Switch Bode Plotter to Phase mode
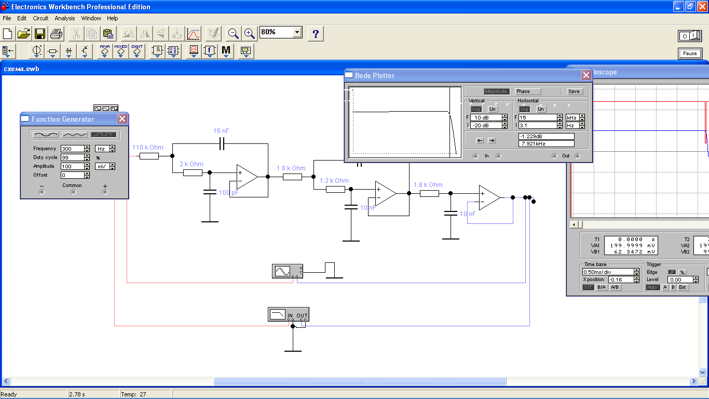The width and height of the screenshot is (709, 399). pos(528,91)
